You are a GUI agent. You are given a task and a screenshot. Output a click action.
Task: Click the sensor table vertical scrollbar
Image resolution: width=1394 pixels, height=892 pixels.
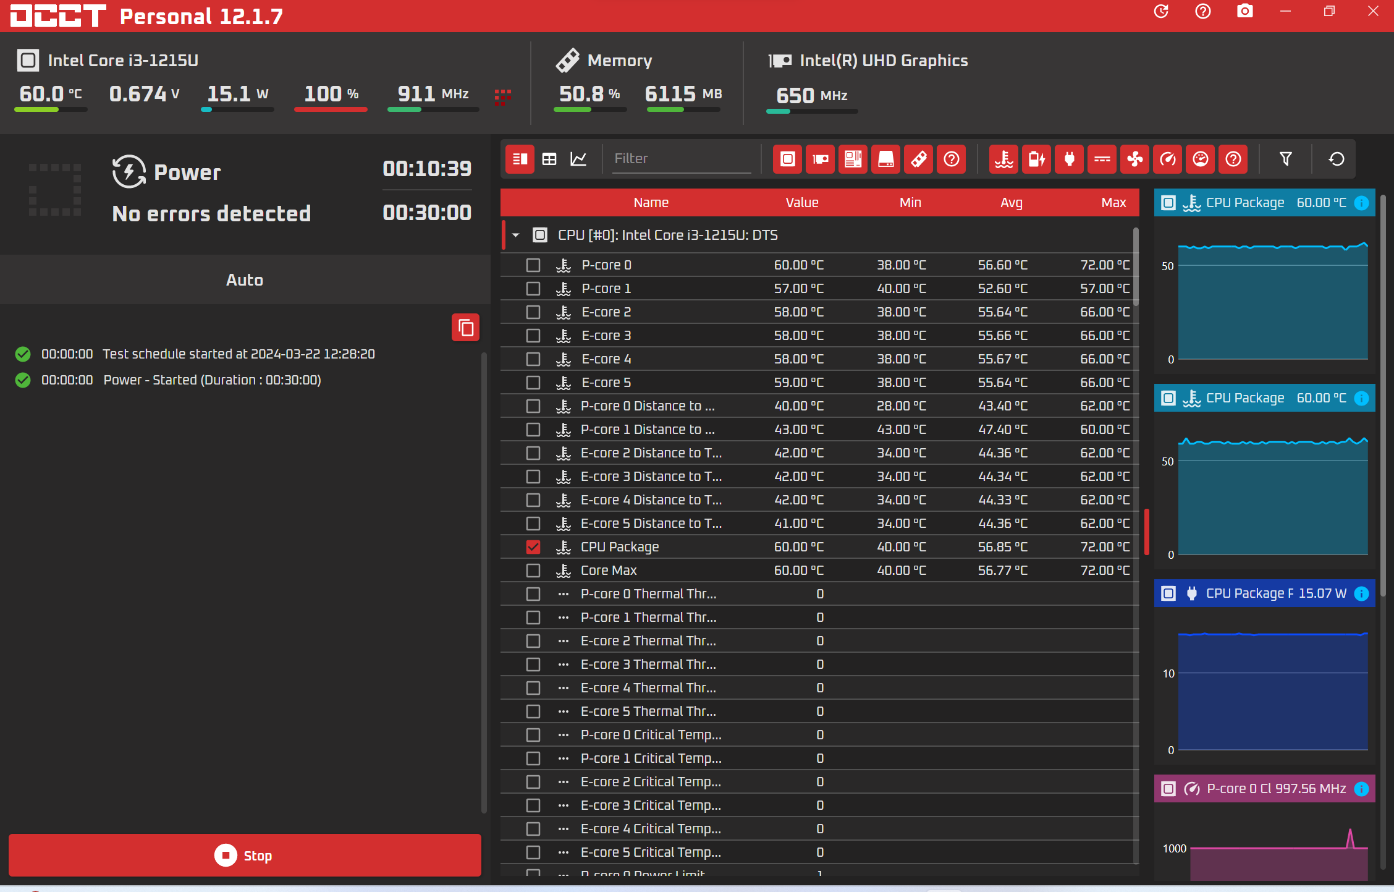pyautogui.click(x=1136, y=267)
